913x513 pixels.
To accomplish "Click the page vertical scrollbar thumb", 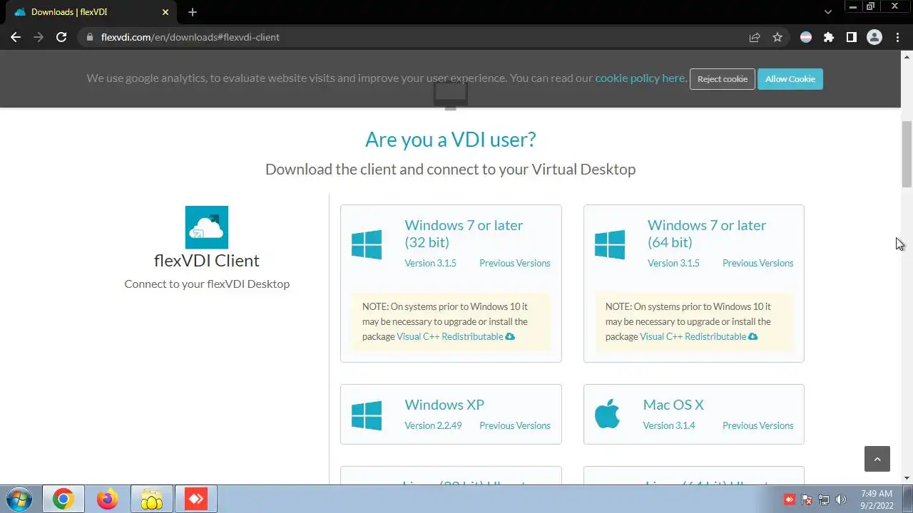I will point(907,154).
